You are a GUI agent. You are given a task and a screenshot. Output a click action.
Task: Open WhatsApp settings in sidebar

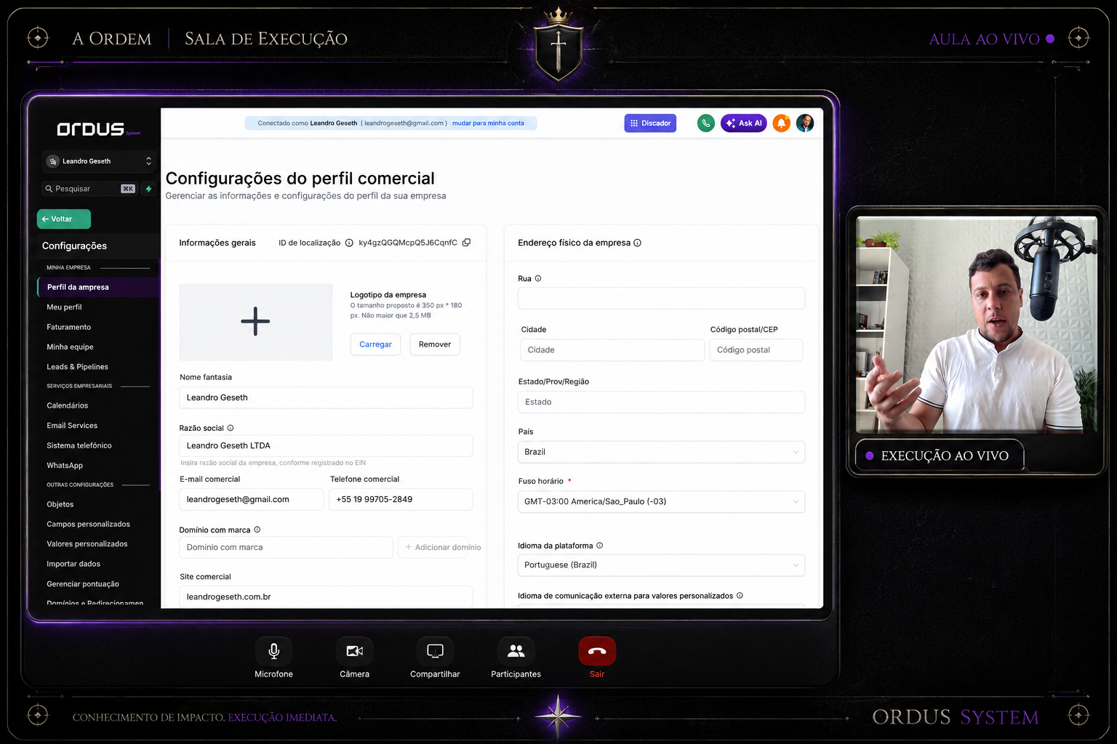[65, 466]
